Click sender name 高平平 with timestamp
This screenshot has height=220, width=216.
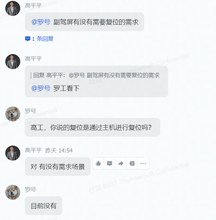(x=33, y=150)
